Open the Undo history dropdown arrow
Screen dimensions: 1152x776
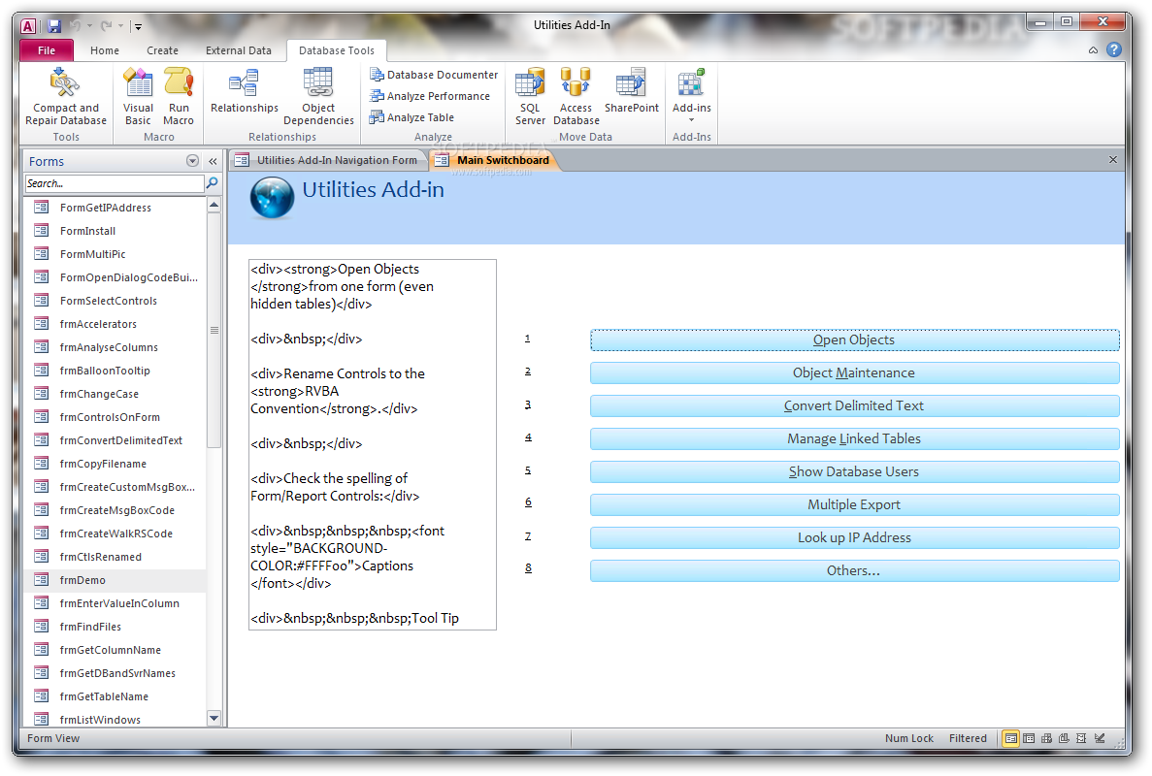tap(89, 26)
